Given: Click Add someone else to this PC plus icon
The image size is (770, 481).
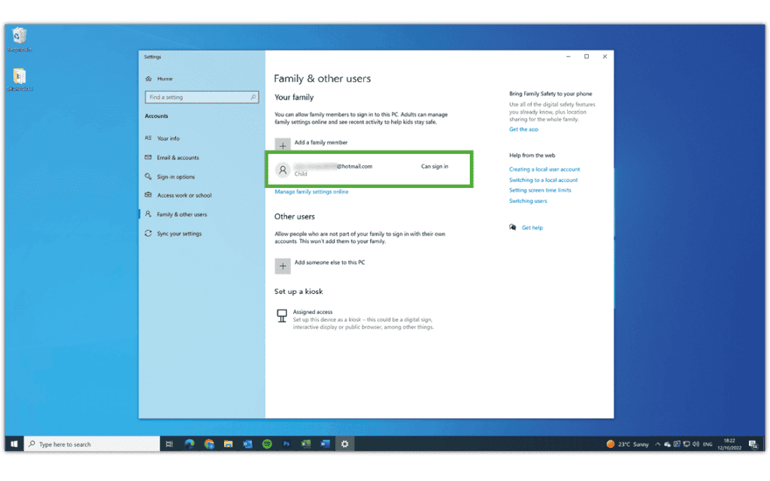Looking at the screenshot, I should 283,265.
